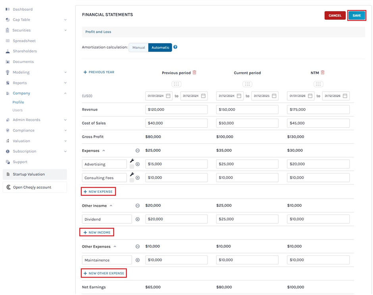Open calendar for NTM end date 31/12/2026
The height and width of the screenshot is (295, 373).
345,96
